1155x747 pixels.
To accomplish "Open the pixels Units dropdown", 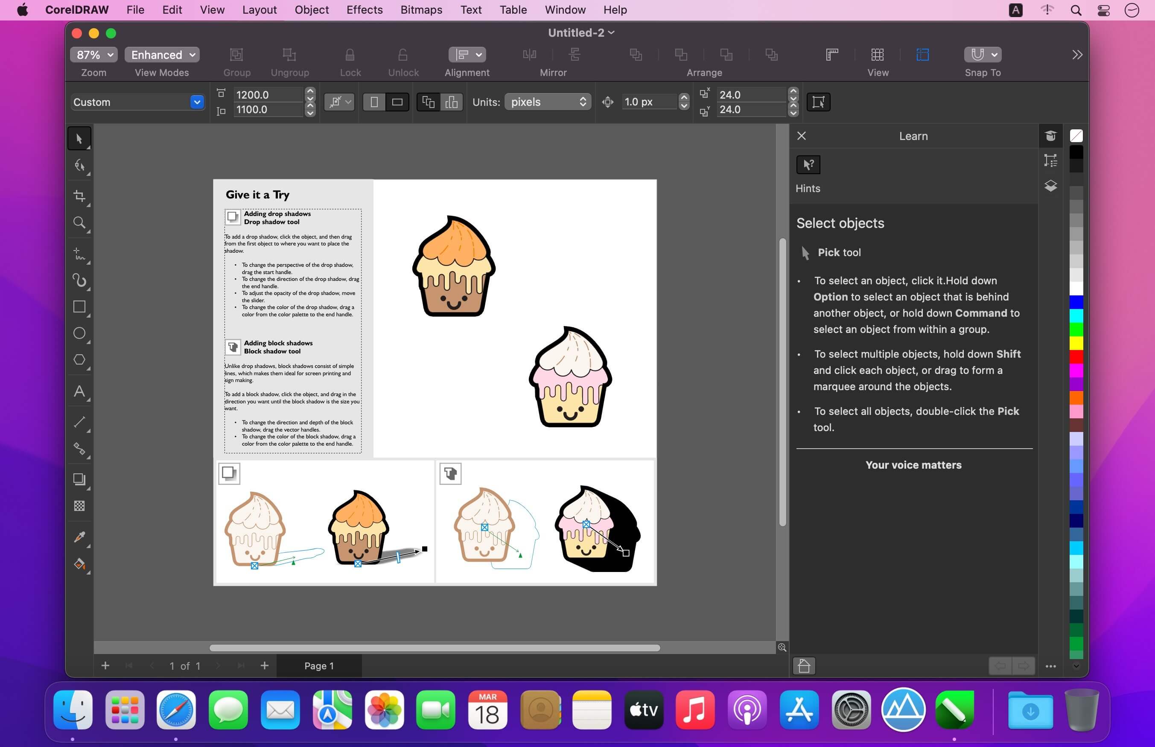I will pyautogui.click(x=548, y=102).
